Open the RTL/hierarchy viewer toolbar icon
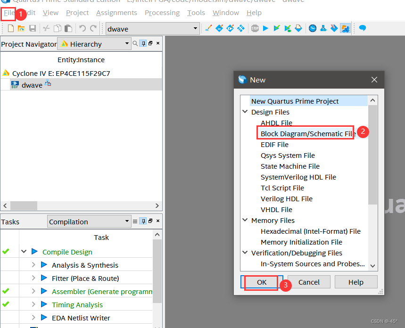The image size is (405, 328). click(x=323, y=28)
